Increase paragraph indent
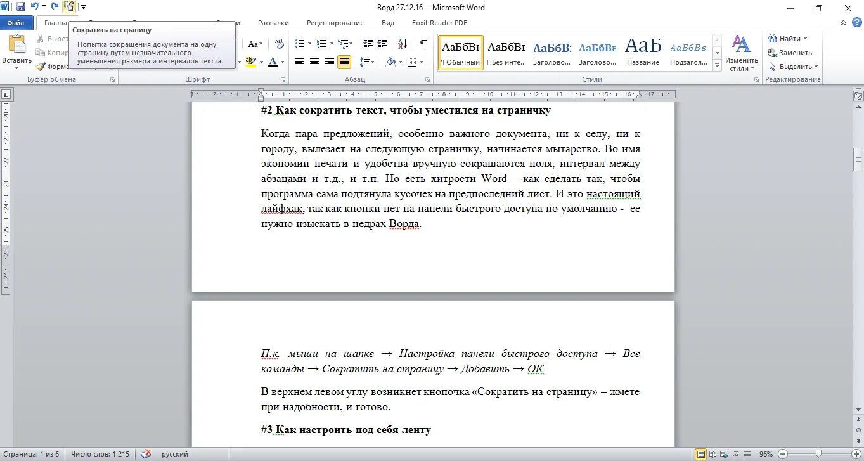864x461 pixels. click(382, 44)
